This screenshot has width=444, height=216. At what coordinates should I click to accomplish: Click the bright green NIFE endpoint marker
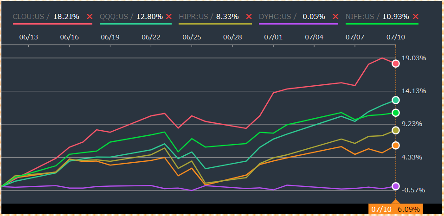[x=396, y=113]
